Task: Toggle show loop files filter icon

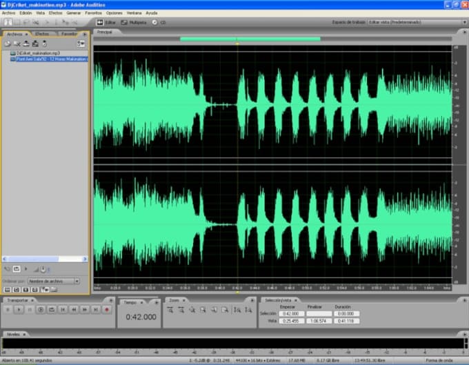Action: (17, 290)
